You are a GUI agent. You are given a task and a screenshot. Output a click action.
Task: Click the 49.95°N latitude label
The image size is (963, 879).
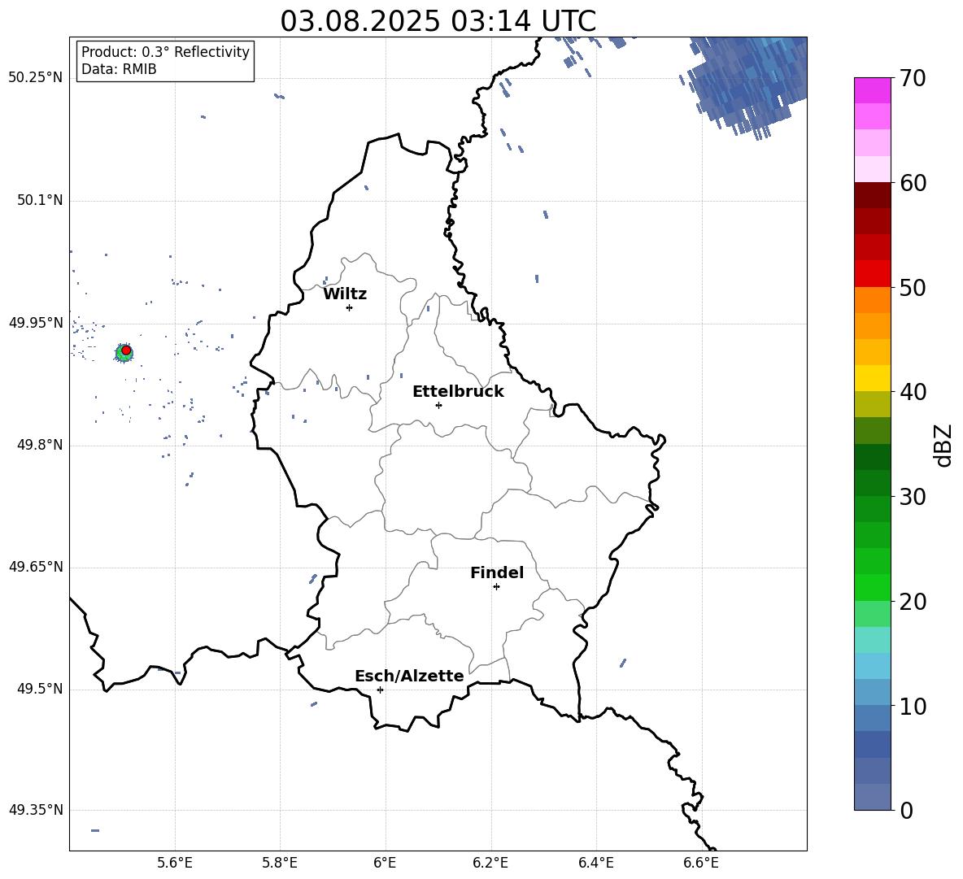[36, 323]
